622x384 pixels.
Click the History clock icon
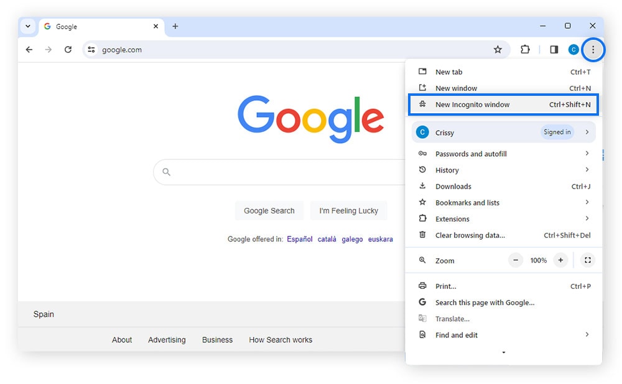coord(422,169)
